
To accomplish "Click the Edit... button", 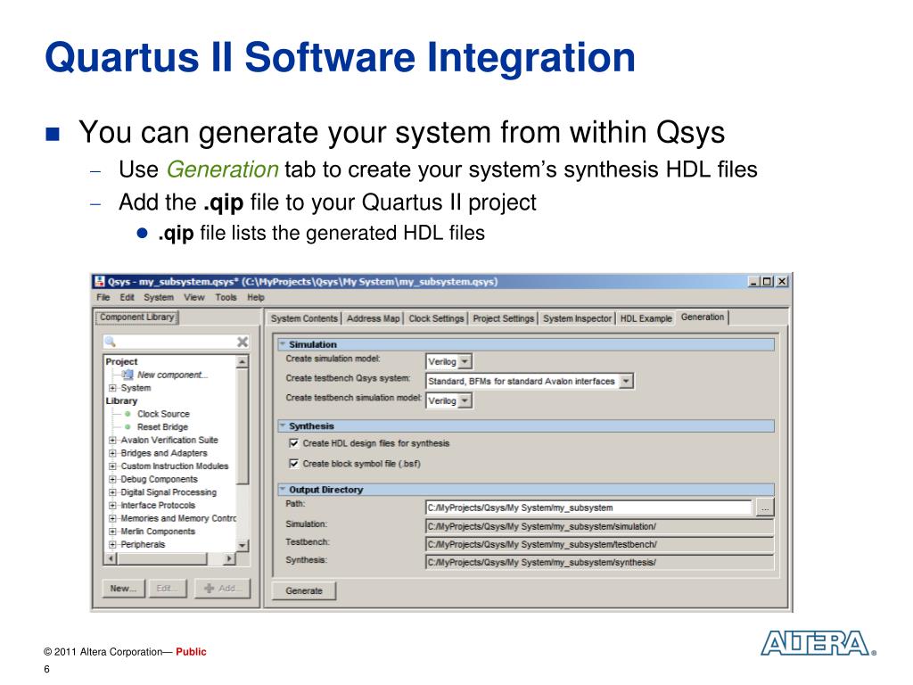I will 167,589.
